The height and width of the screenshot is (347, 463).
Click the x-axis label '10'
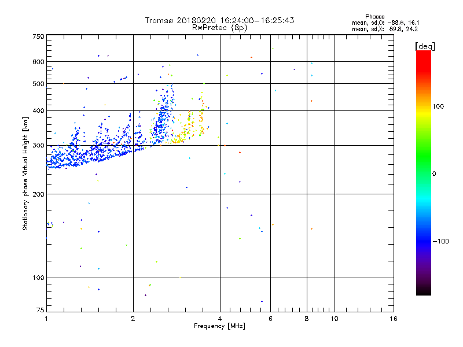(335, 319)
